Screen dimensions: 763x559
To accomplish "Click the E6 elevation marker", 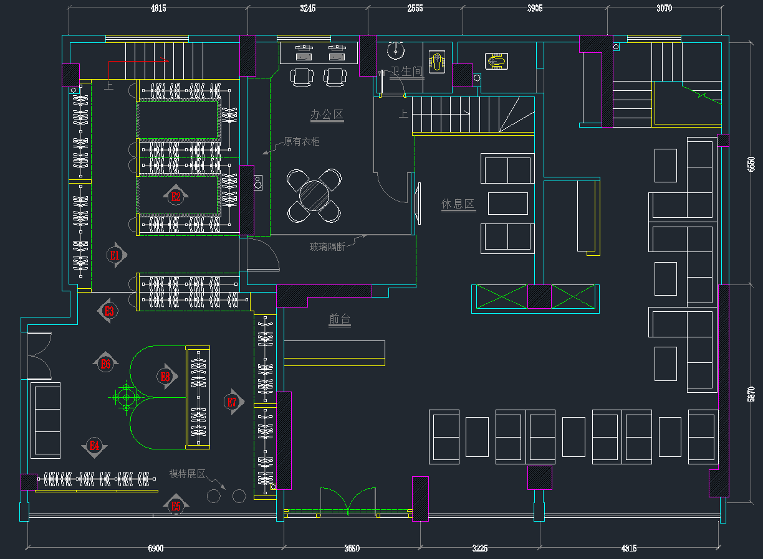I will [105, 364].
